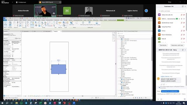
Task: Show next participants with blue arrow
Action: pyautogui.click(x=146, y=11)
